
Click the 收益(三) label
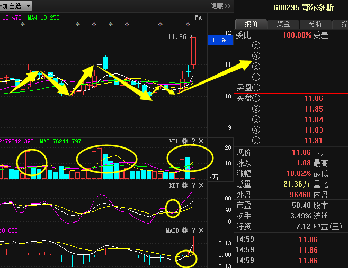327,226
